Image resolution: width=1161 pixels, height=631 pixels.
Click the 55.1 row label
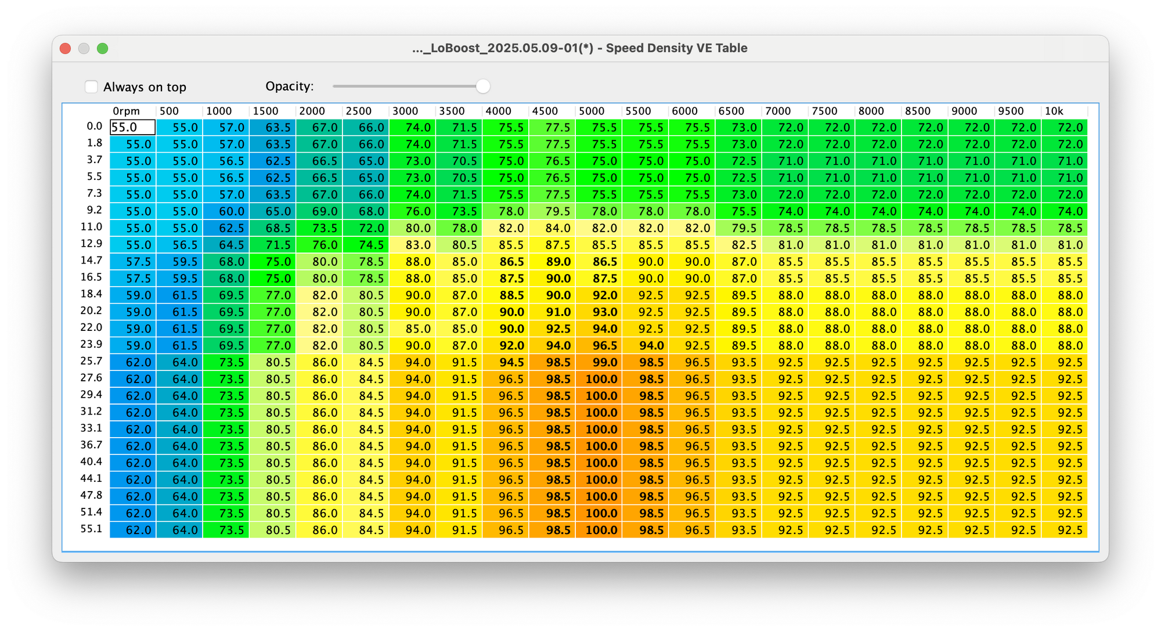pyautogui.click(x=92, y=529)
